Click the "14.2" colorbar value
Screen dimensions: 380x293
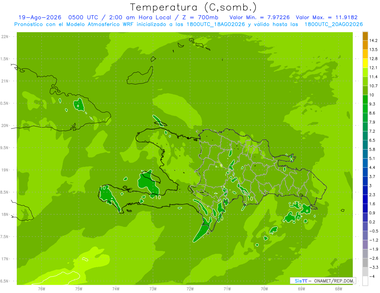pyautogui.click(x=373, y=40)
